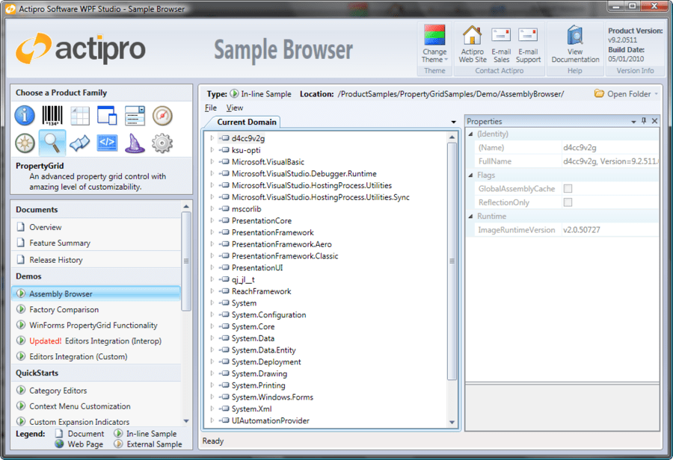
Task: Select the gears product family icon
Action: coord(164,142)
